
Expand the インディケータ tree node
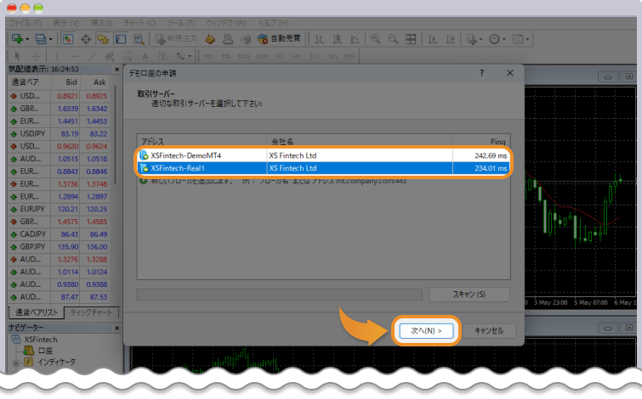tap(15, 362)
